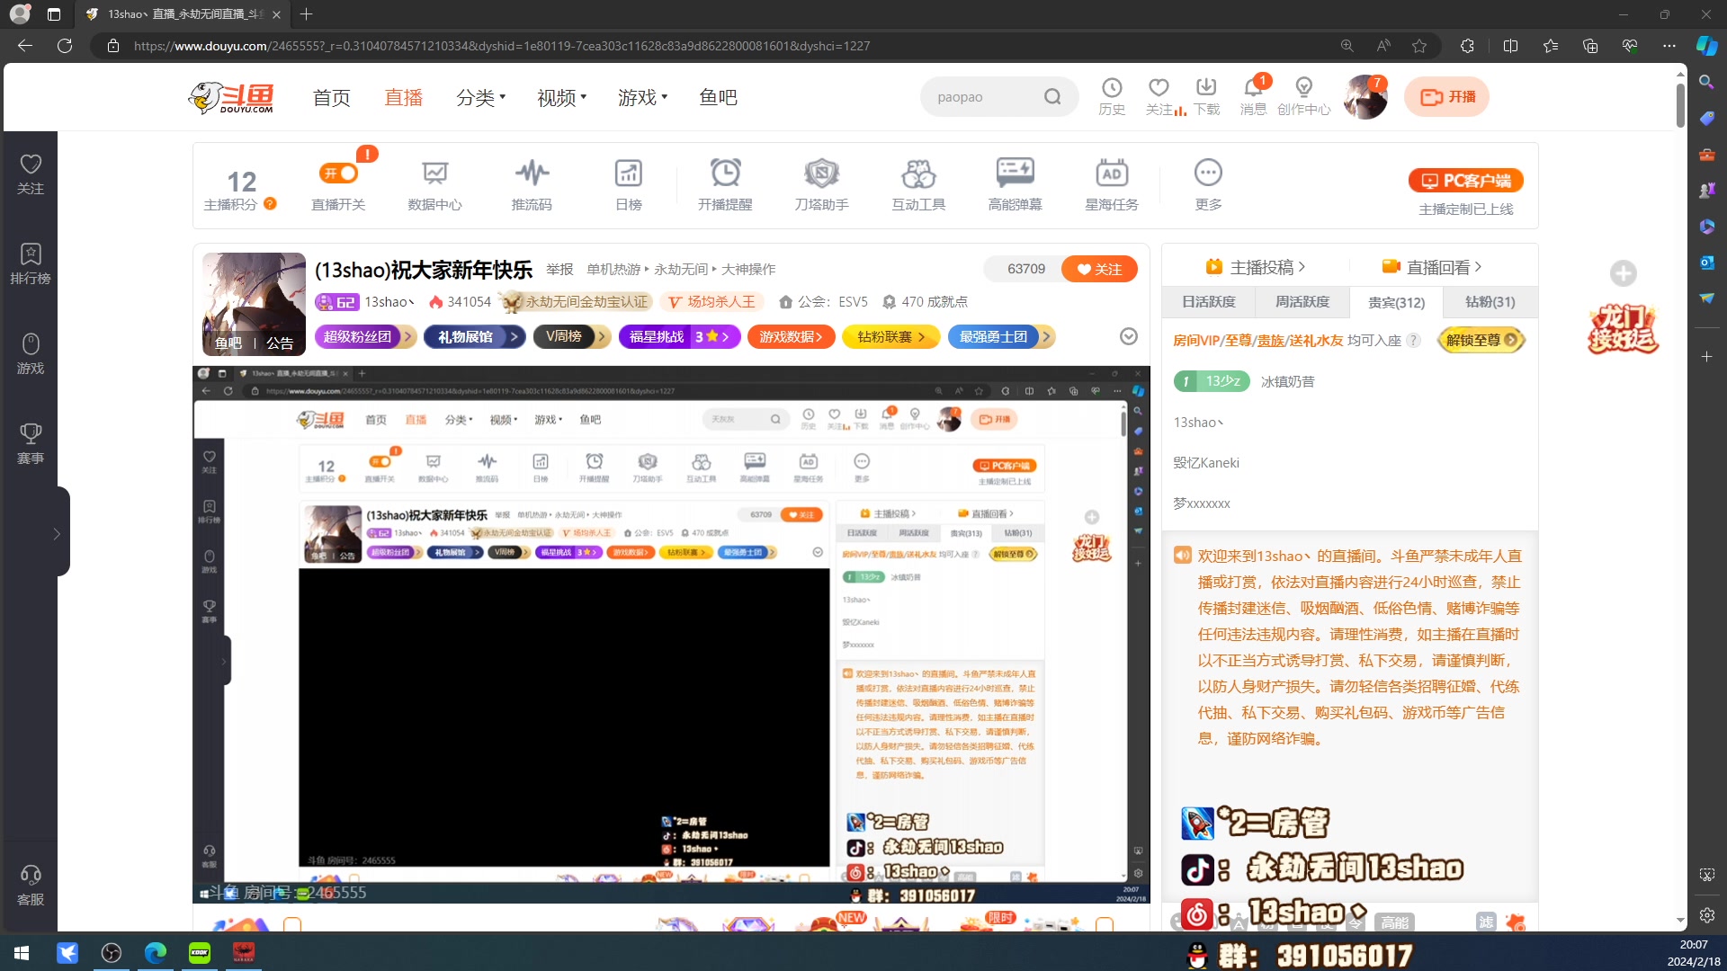Open the 直播回看 arrow link

(1432, 267)
